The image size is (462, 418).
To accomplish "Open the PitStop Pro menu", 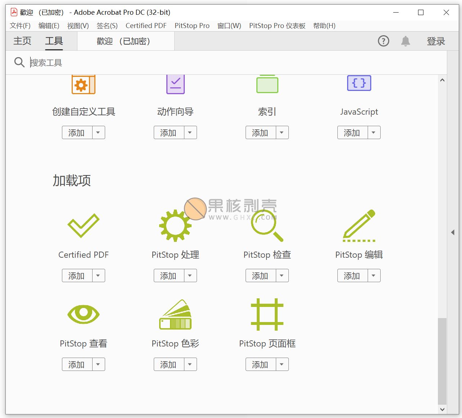I will [192, 26].
